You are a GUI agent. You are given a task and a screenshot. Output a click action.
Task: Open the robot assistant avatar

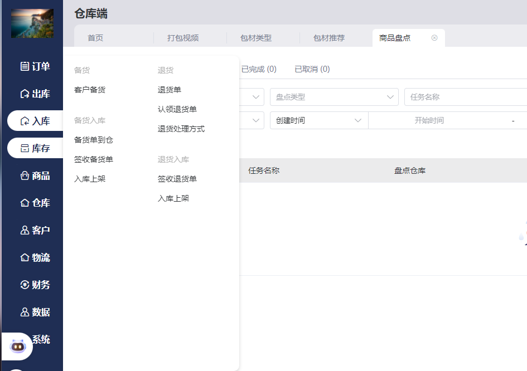point(18,346)
